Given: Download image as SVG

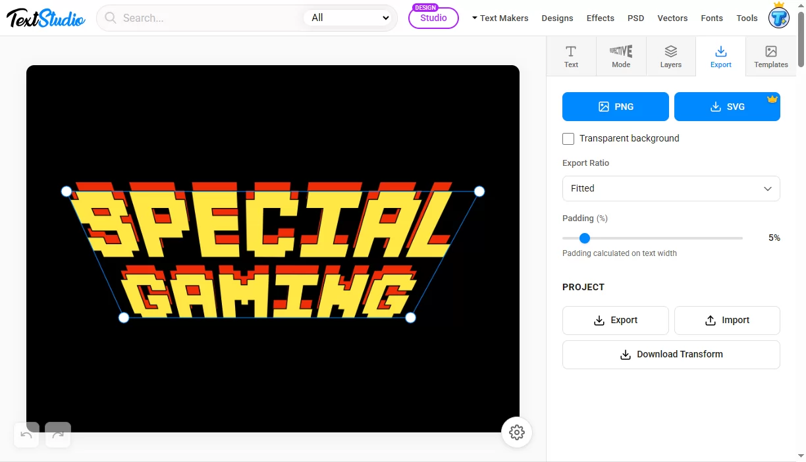Looking at the screenshot, I should click(x=727, y=107).
